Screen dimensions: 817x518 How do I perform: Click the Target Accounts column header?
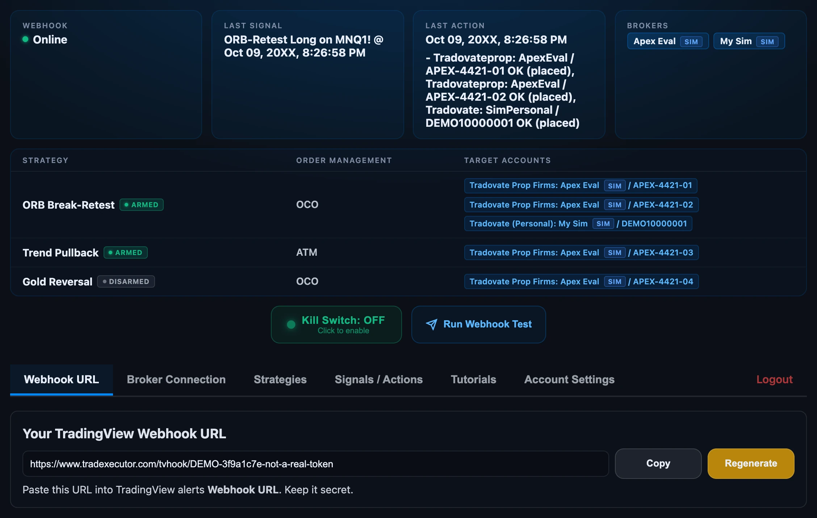507,160
